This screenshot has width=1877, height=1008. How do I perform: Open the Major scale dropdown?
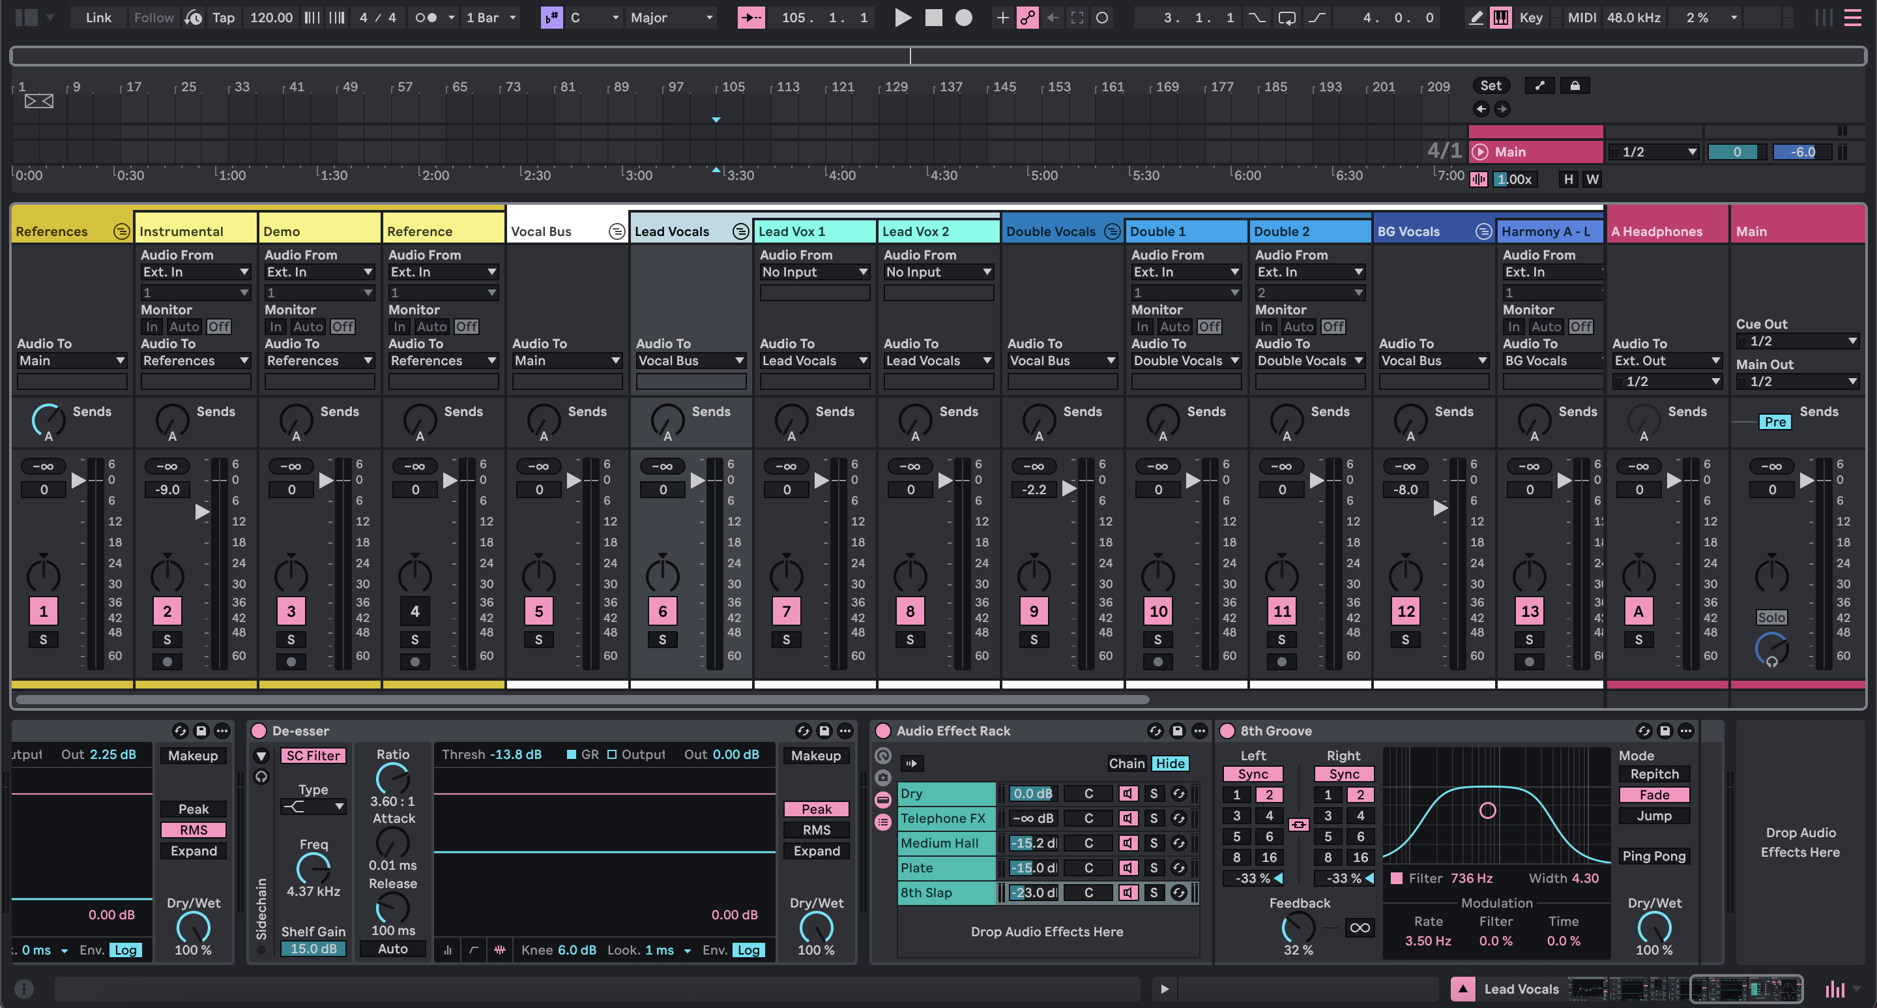tap(671, 18)
